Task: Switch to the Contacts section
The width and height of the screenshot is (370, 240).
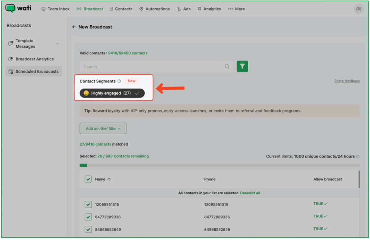Action: 121,9
